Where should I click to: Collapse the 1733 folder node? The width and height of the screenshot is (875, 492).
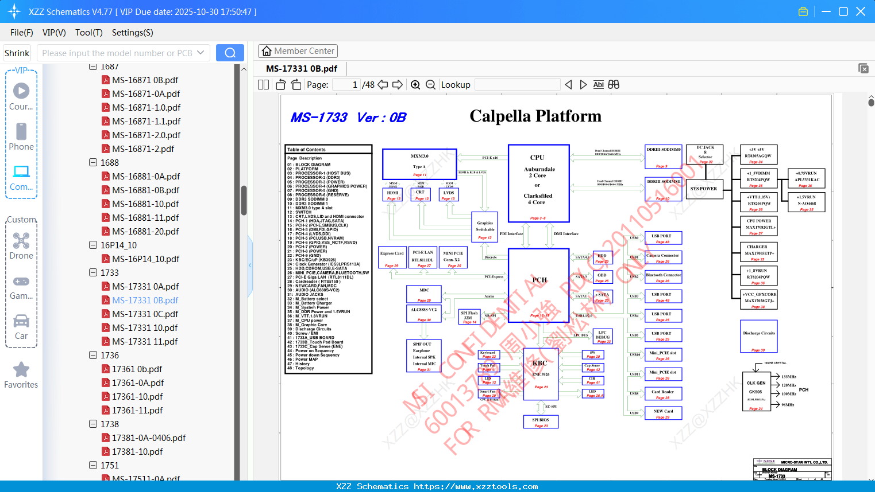(x=93, y=272)
